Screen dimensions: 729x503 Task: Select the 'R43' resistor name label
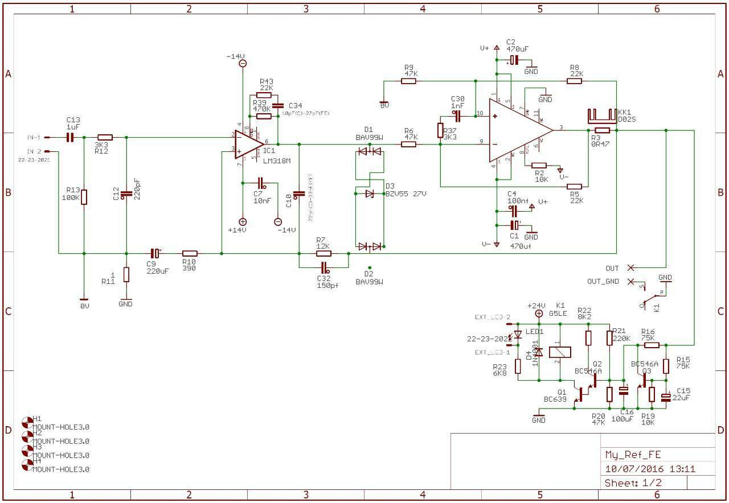(266, 81)
